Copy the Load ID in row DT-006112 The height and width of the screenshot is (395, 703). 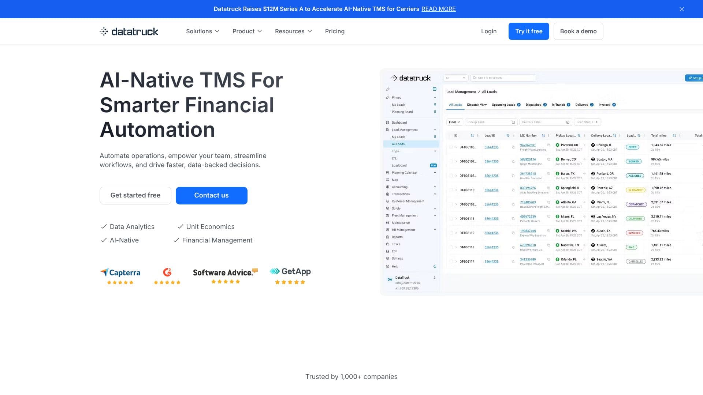click(x=513, y=233)
